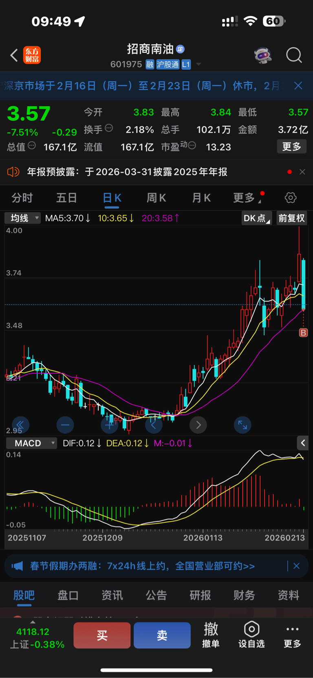
Task: Open the 东方财富 logo icon
Action: [x=32, y=55]
